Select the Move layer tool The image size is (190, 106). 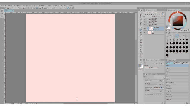[x=140, y=23]
